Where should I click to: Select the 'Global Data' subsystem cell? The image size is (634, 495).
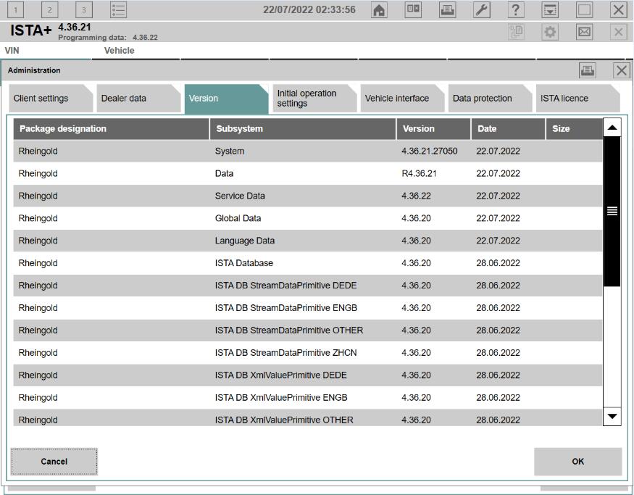coord(238,218)
